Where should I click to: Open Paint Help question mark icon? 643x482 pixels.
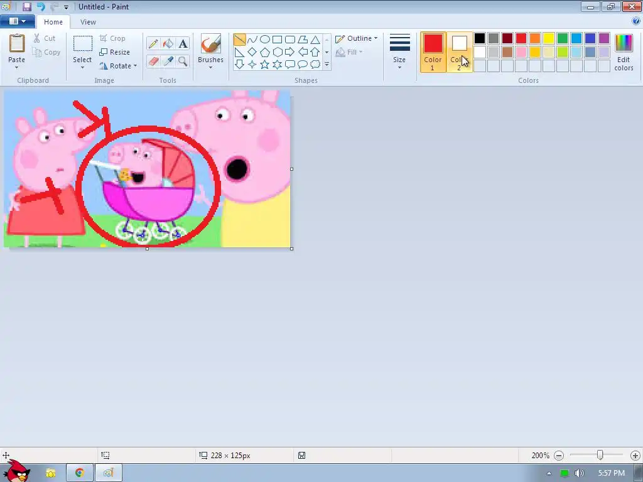(635, 21)
